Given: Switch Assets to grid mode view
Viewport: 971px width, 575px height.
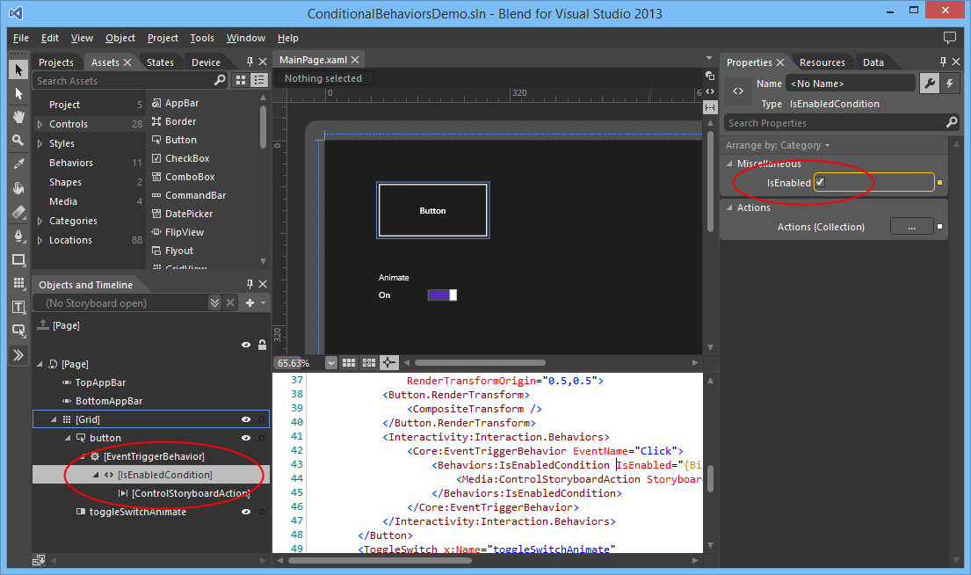Looking at the screenshot, I should pyautogui.click(x=240, y=81).
